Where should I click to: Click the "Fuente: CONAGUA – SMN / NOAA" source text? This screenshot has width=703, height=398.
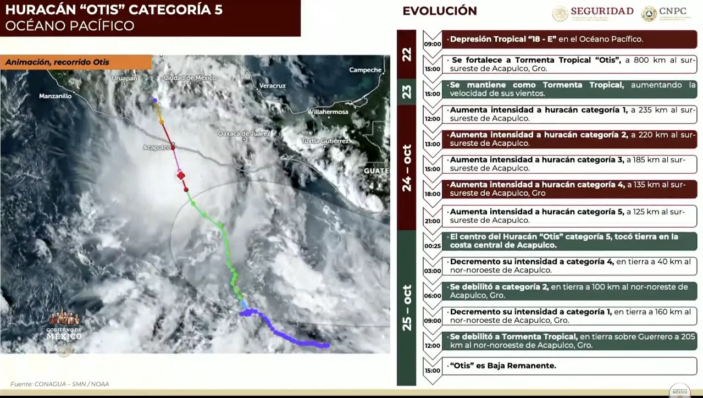[59, 384]
